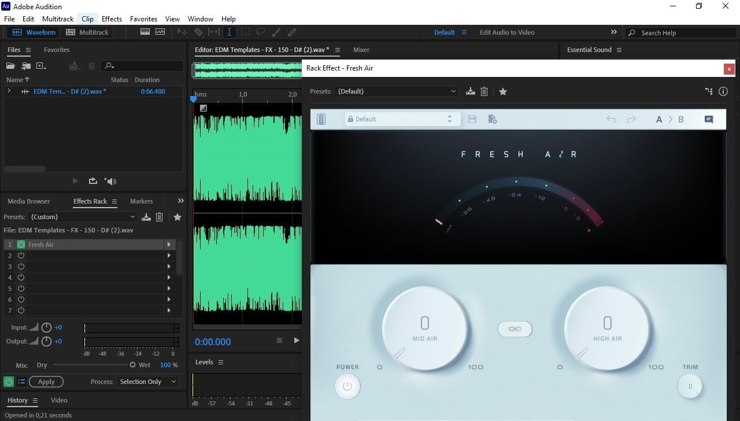Click the Apply button in Effects Rack
The image size is (740, 421).
46,382
